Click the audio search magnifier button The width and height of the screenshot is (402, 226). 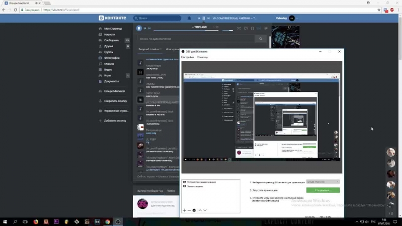(x=261, y=39)
